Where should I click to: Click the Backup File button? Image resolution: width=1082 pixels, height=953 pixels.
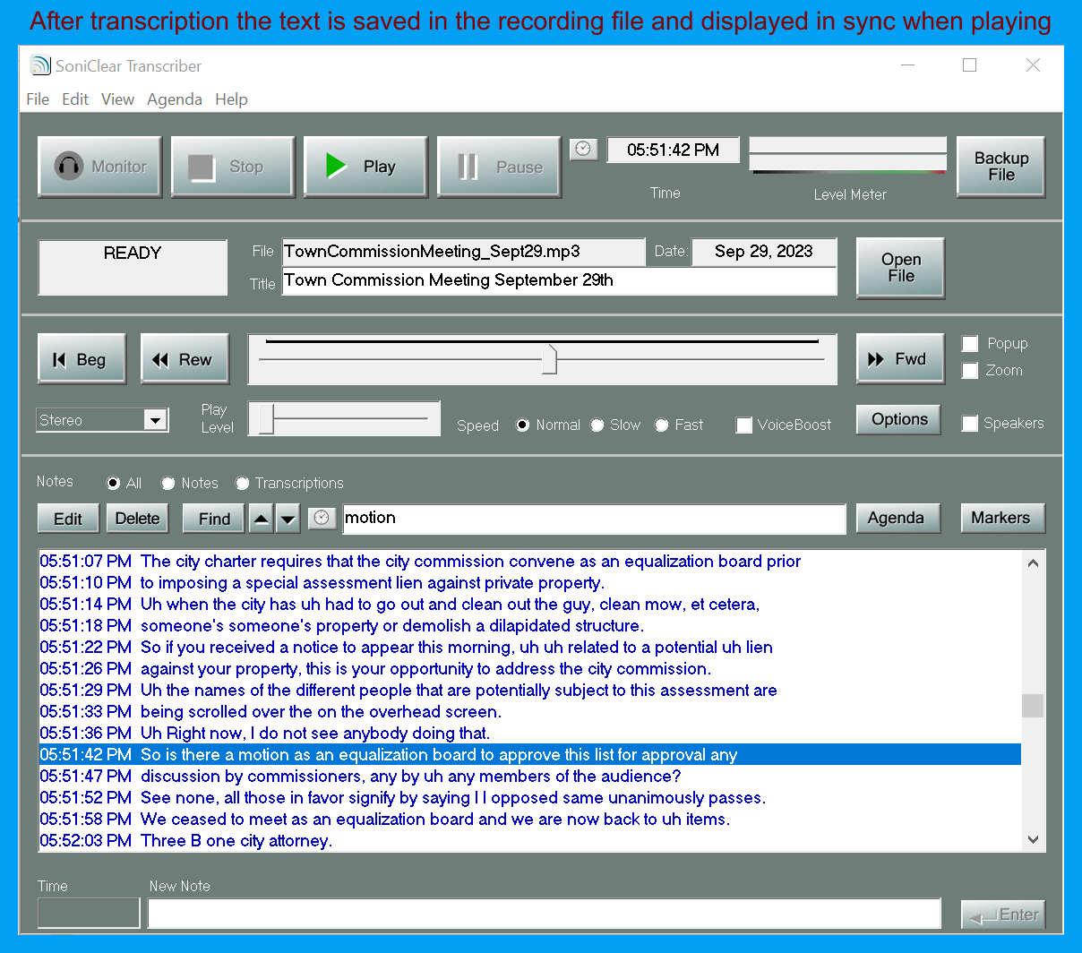1000,167
